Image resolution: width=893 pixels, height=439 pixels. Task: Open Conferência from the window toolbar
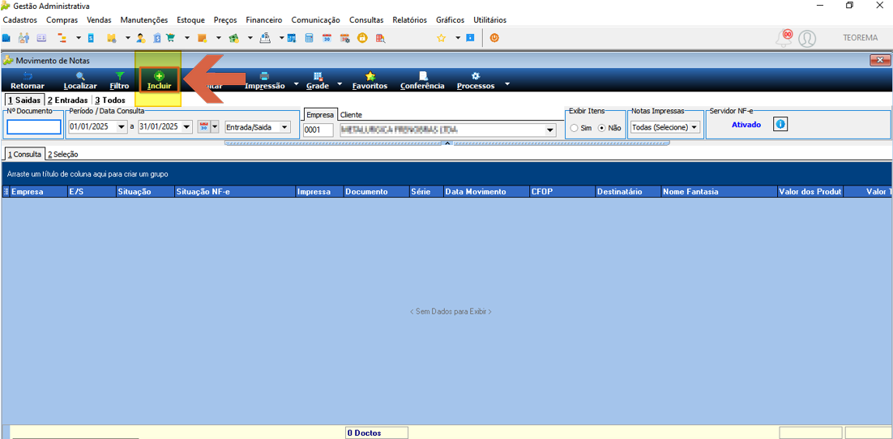(x=422, y=80)
